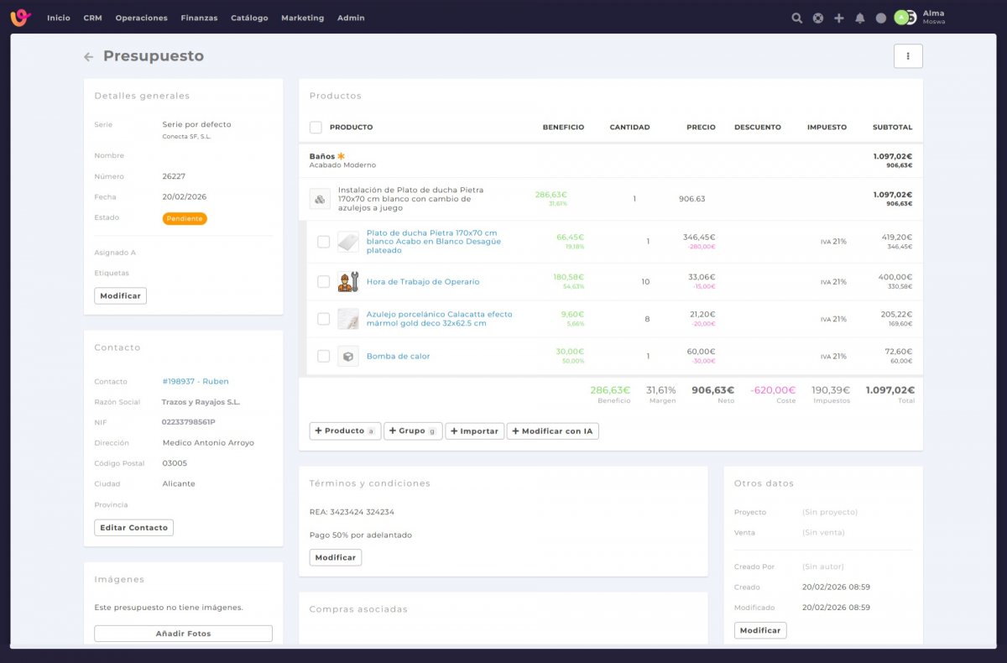Check the Hora de Trabajo de Operario row
1007x663 pixels.
coord(323,282)
